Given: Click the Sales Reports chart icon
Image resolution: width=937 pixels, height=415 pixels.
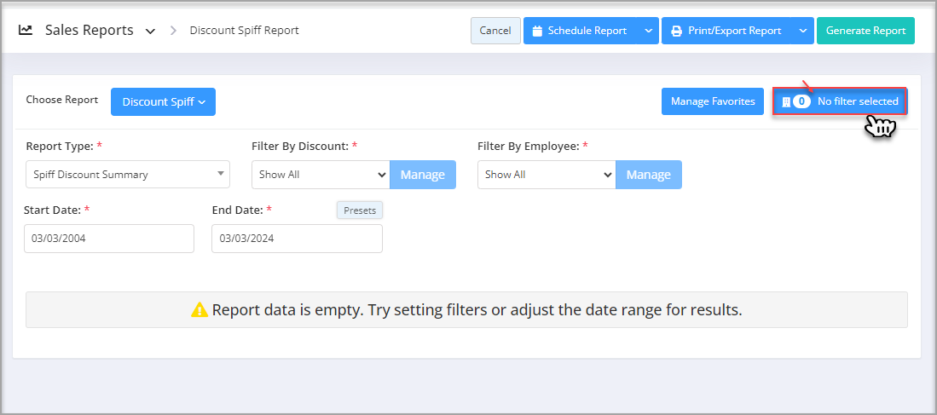Looking at the screenshot, I should [x=25, y=30].
